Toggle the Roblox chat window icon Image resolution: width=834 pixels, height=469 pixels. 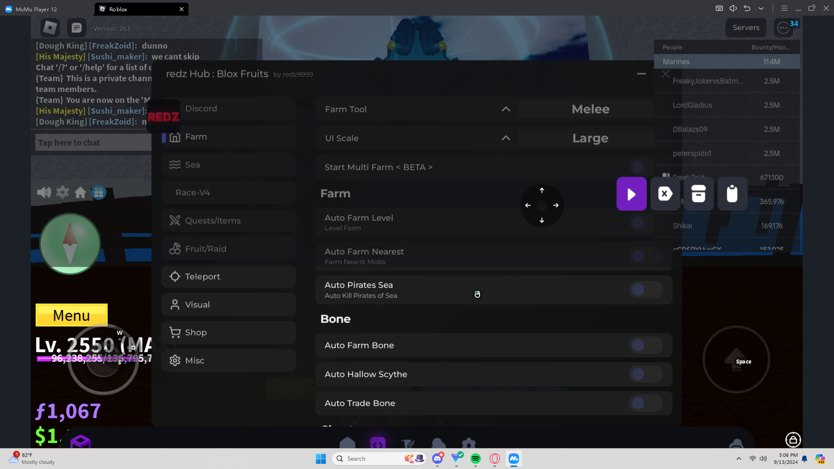click(x=76, y=28)
